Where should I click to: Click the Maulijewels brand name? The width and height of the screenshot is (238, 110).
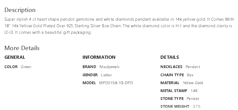[109, 67]
